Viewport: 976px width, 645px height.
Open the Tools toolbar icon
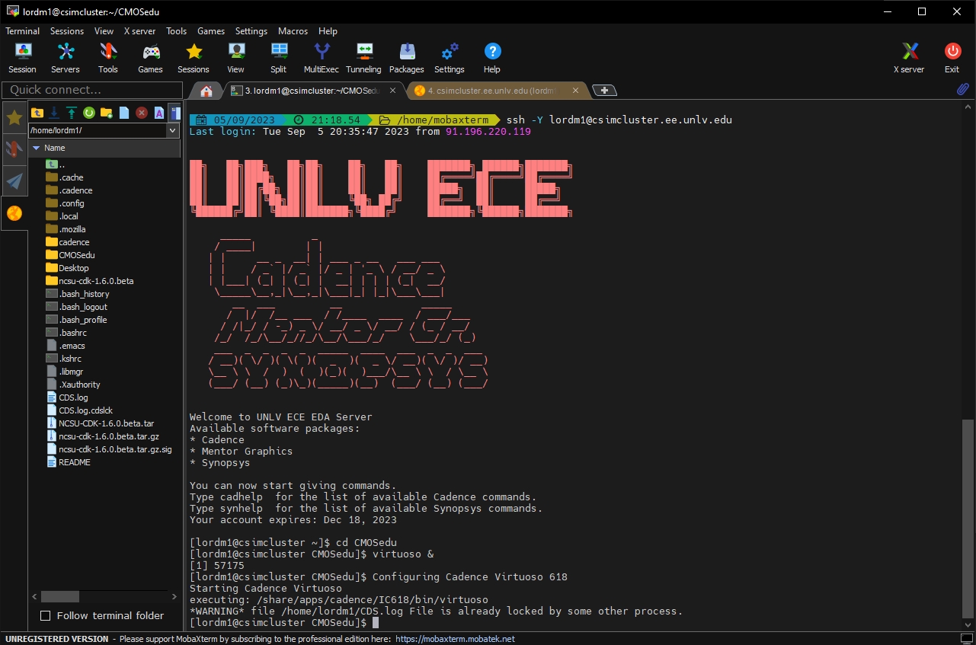click(108, 58)
